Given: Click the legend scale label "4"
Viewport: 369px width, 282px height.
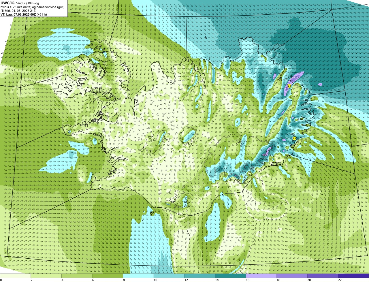Looking at the screenshot, I should [x=62, y=280].
